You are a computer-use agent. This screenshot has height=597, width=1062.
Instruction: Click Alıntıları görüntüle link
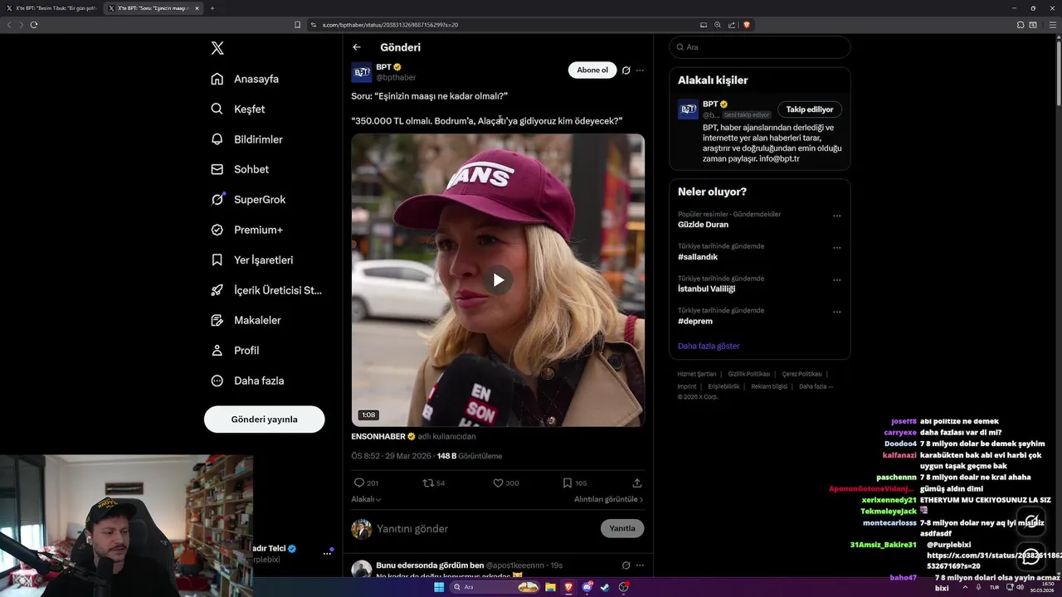tap(608, 499)
